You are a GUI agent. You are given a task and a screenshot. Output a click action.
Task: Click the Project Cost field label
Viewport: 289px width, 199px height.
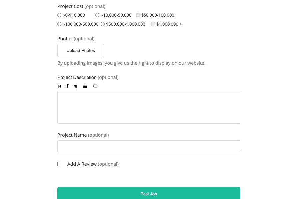[x=70, y=6]
